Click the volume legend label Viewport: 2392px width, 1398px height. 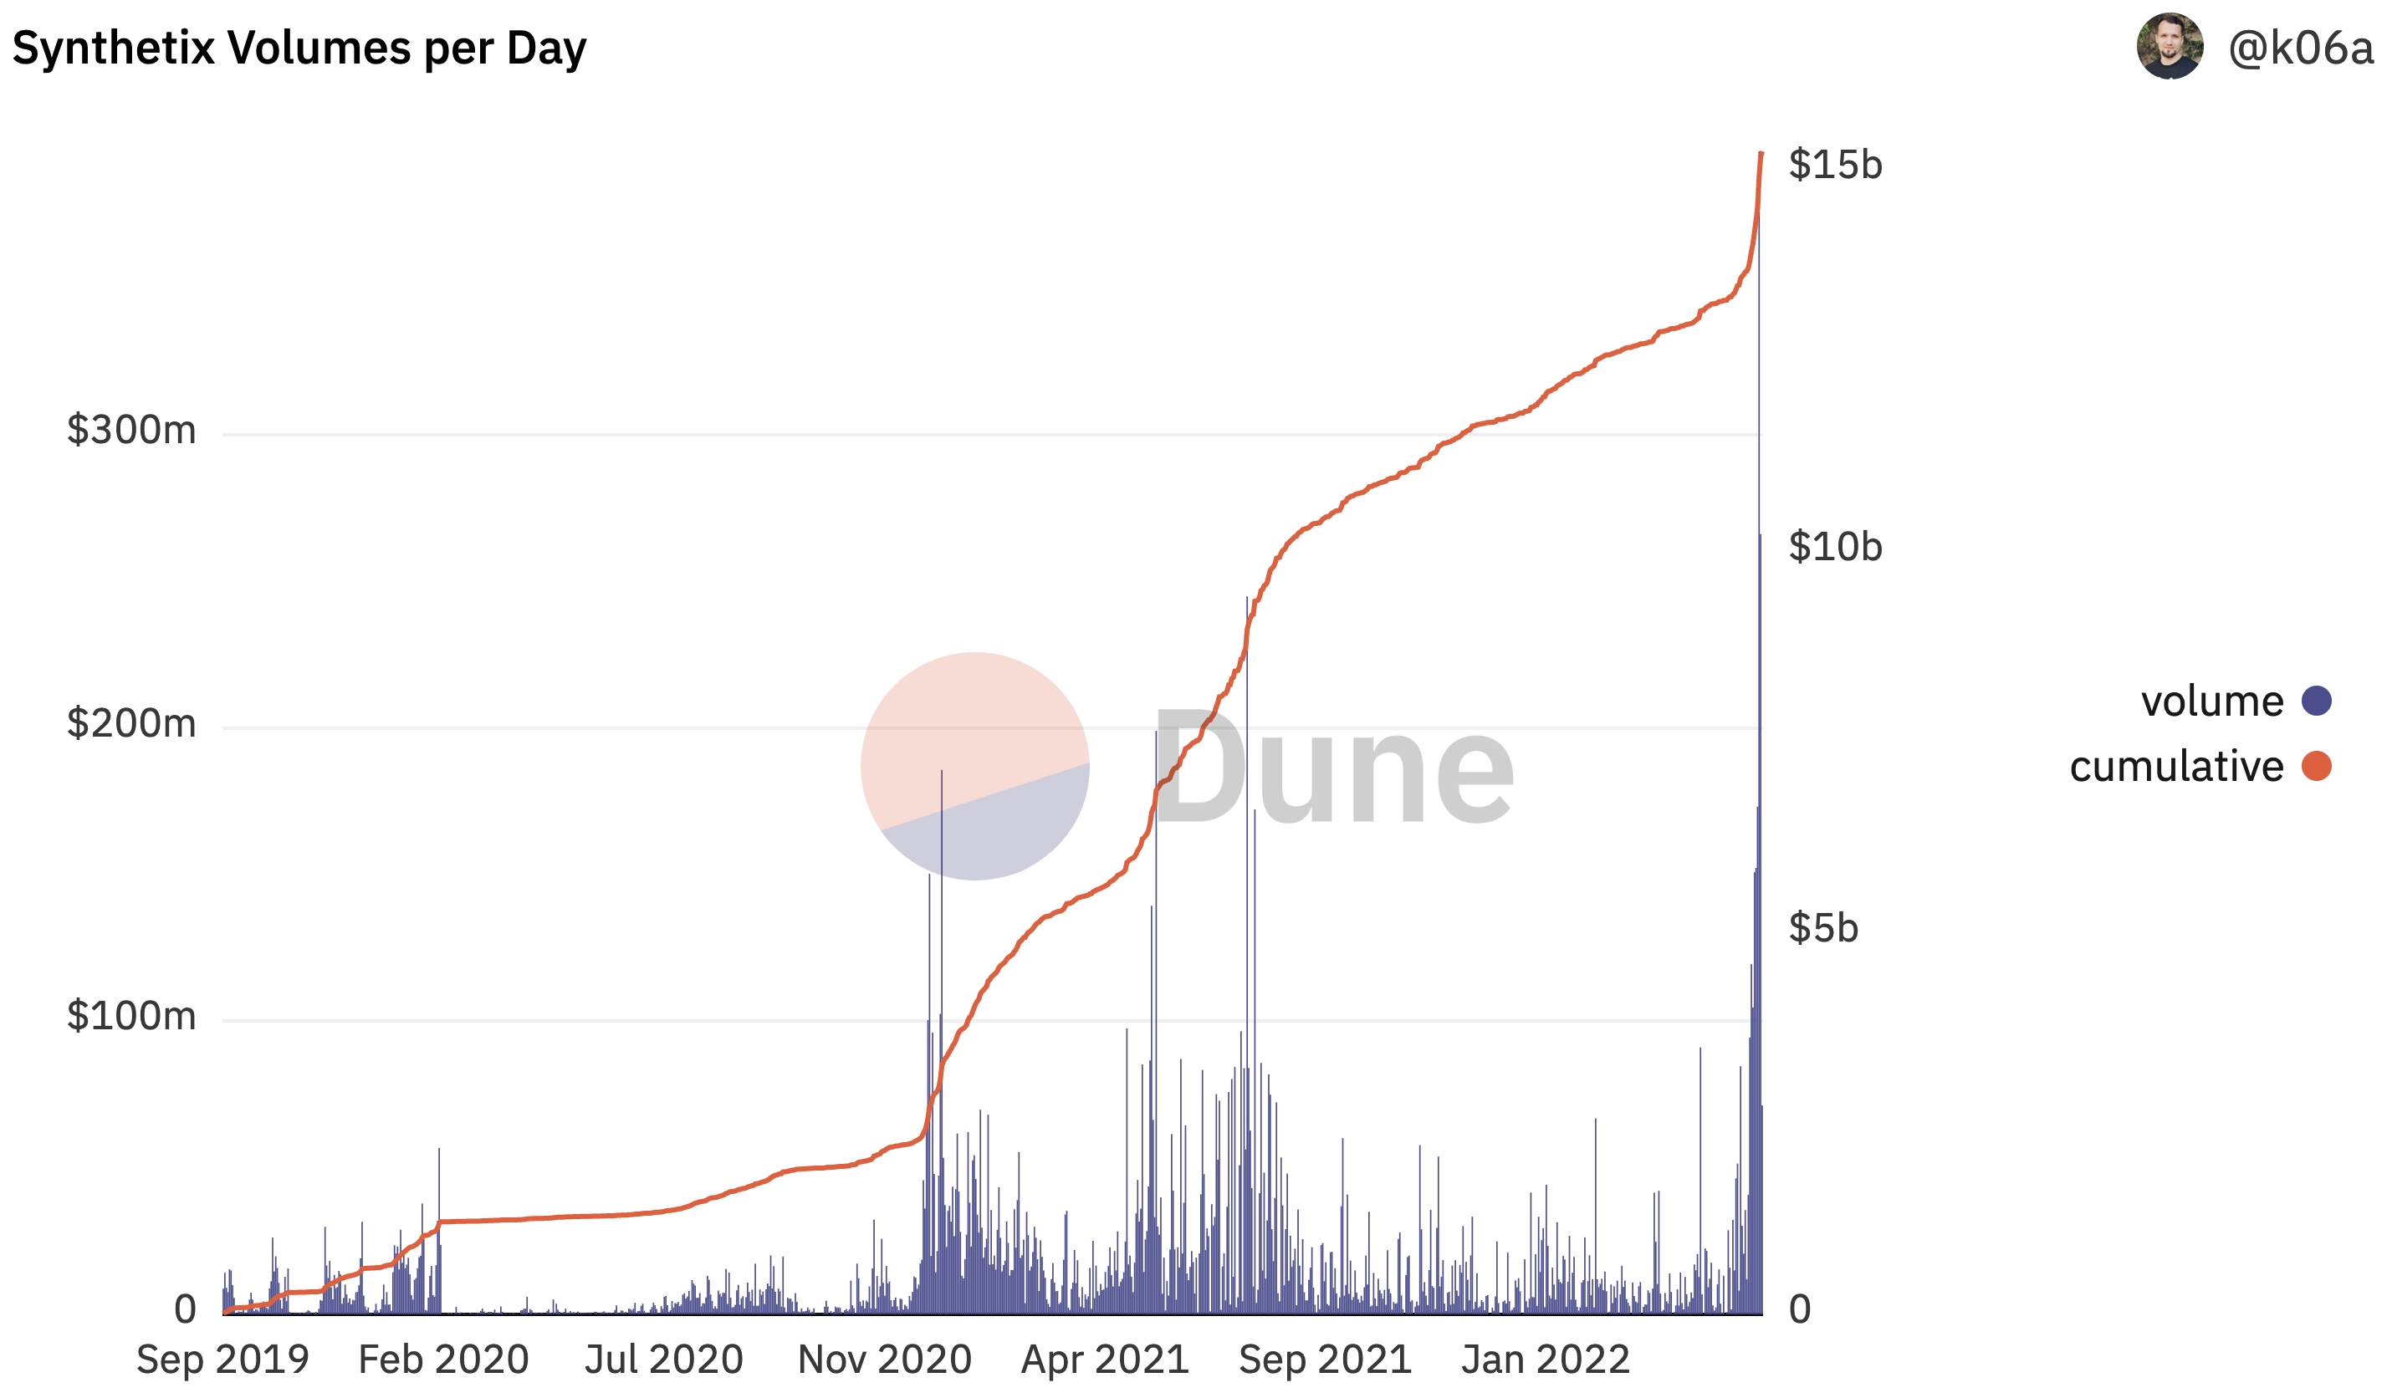point(2211,702)
